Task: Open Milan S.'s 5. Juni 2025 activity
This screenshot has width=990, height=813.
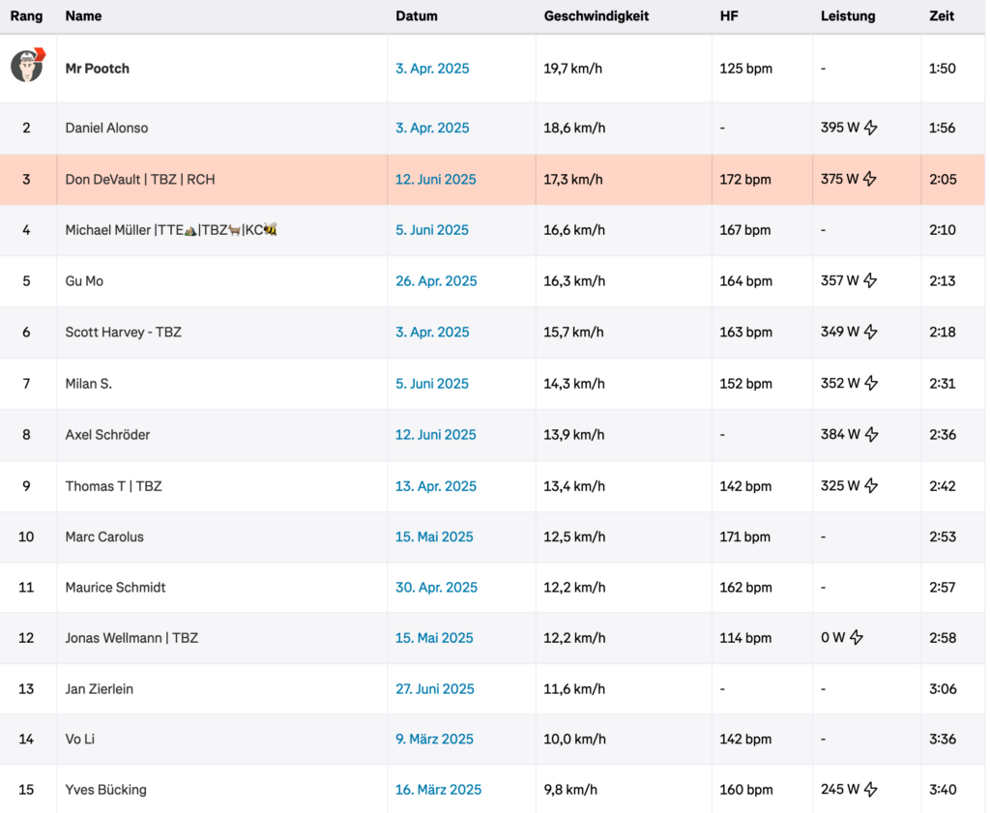Action: coord(432,383)
